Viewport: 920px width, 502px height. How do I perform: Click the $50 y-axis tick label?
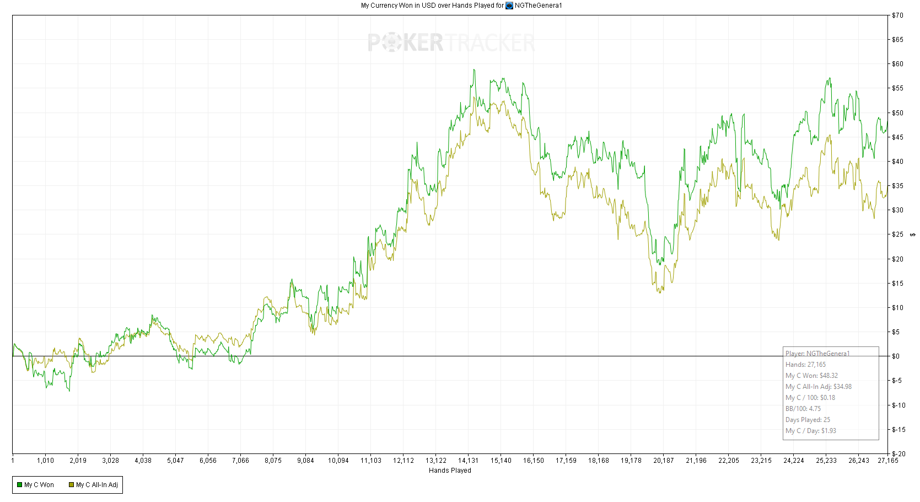pos(898,113)
